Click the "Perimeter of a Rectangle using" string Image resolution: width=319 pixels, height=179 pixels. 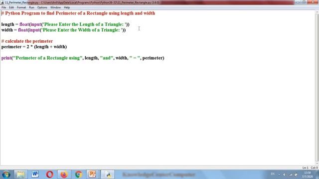pos(48,58)
